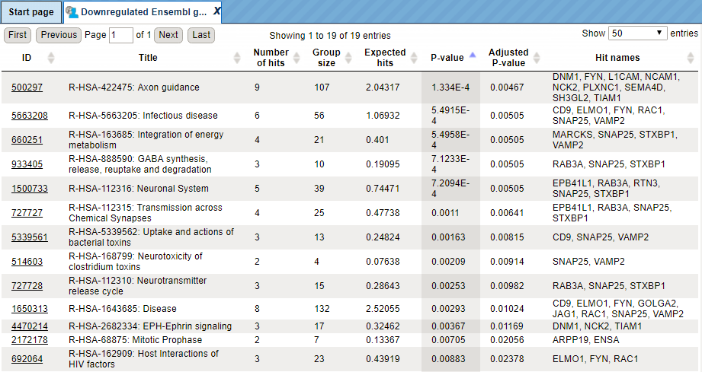This screenshot has height=372, width=702.
Task: Close the Downregulated Ensembl tab
Action: pyautogui.click(x=216, y=11)
